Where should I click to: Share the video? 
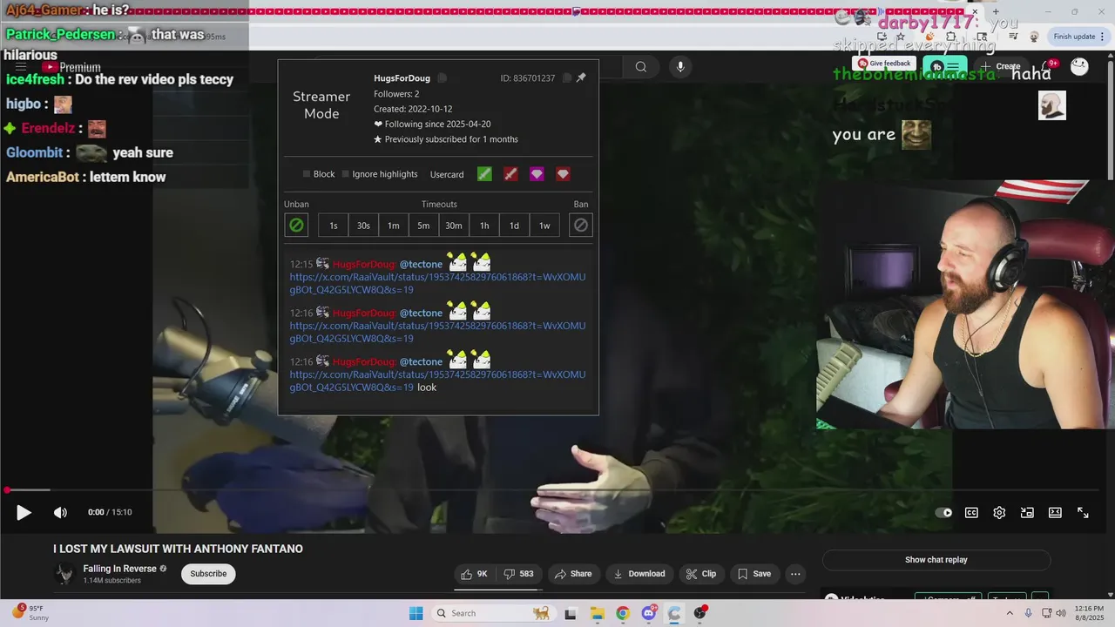pos(573,574)
